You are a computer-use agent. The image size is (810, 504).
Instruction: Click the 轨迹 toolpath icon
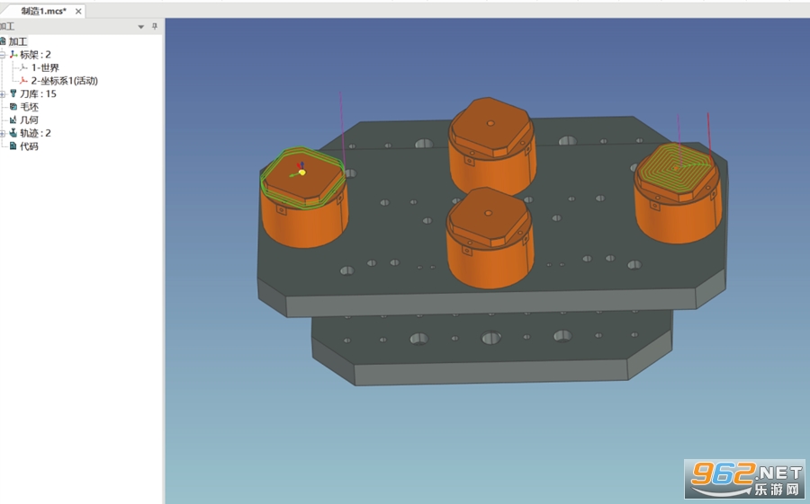tap(13, 133)
